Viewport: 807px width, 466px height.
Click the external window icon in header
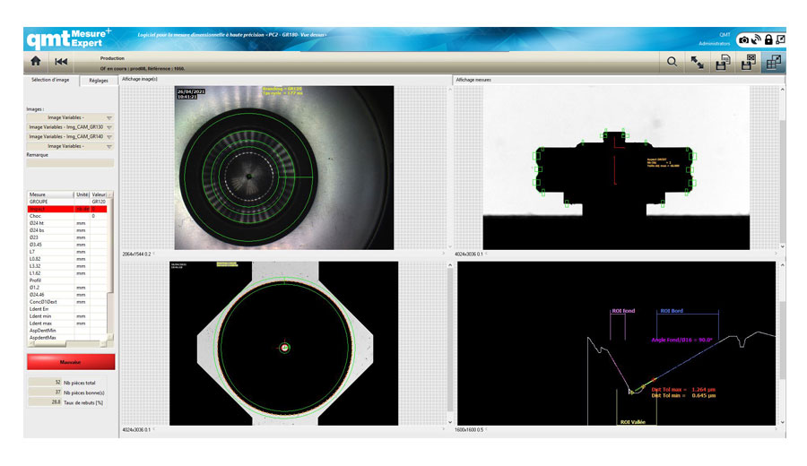tap(780, 40)
